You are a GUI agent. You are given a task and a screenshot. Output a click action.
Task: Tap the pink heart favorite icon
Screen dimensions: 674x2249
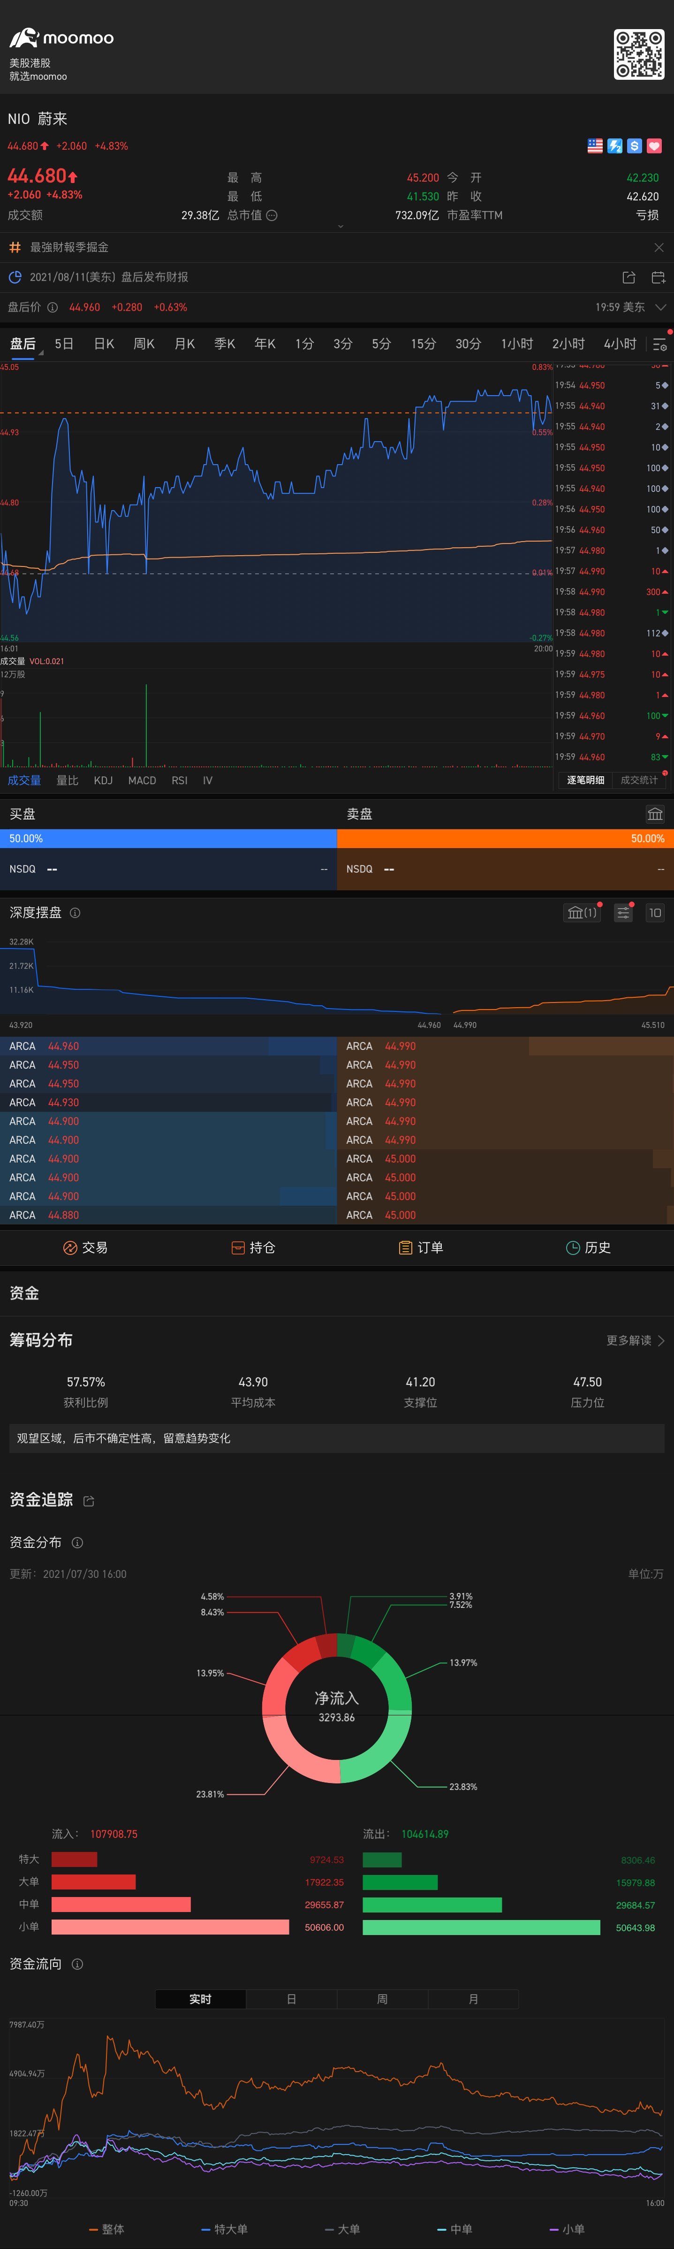tap(654, 146)
